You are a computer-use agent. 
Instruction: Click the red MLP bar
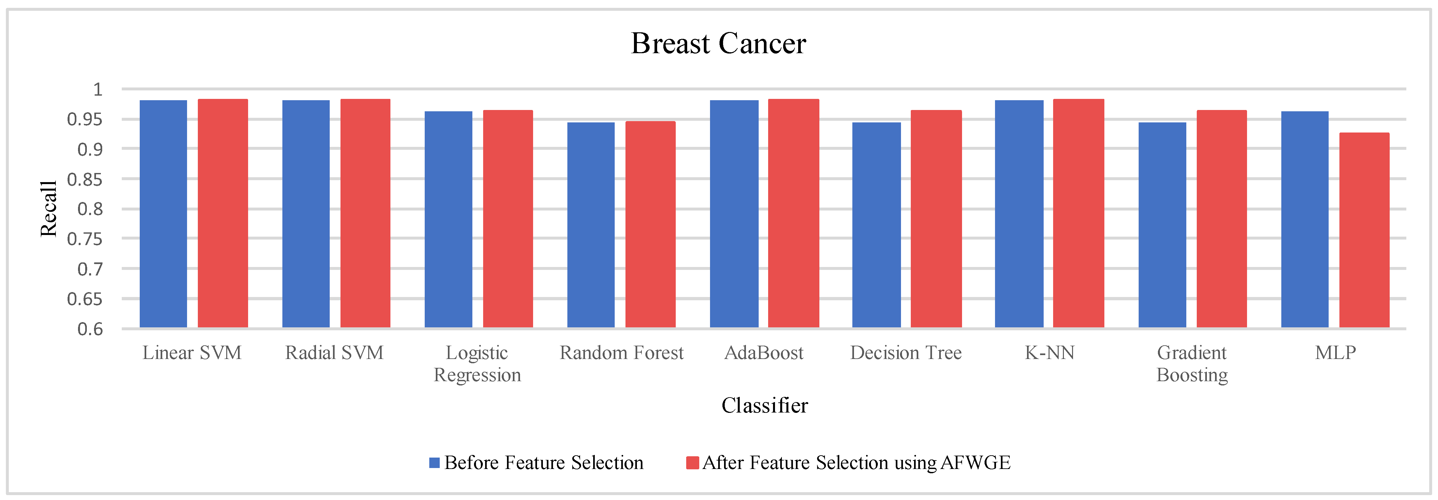(x=1364, y=230)
